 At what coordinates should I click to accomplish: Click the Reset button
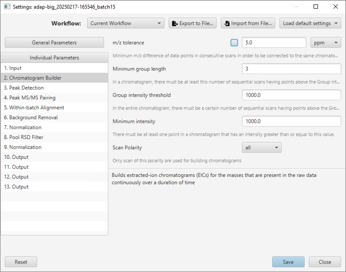(x=21, y=262)
